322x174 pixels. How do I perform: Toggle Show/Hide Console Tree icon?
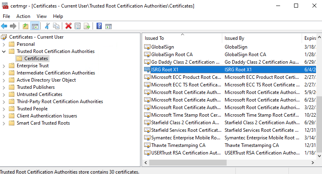35,26
